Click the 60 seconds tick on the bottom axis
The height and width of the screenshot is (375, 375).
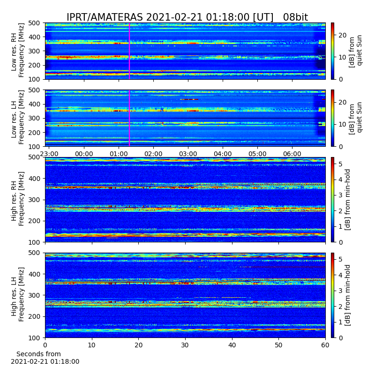click(x=325, y=345)
